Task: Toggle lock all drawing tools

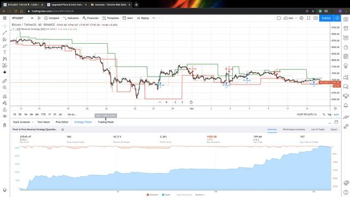Action: click(5, 109)
